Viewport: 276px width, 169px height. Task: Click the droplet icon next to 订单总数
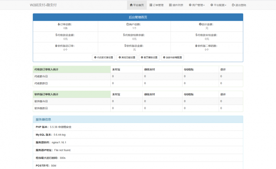coord(58,24)
